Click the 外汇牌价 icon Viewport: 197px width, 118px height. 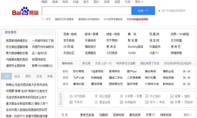[147, 96]
